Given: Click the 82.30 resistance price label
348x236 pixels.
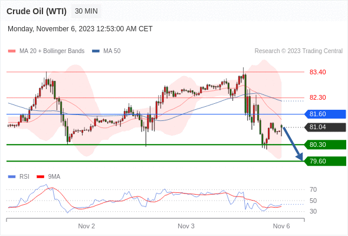Looking at the screenshot, I should pyautogui.click(x=317, y=97).
